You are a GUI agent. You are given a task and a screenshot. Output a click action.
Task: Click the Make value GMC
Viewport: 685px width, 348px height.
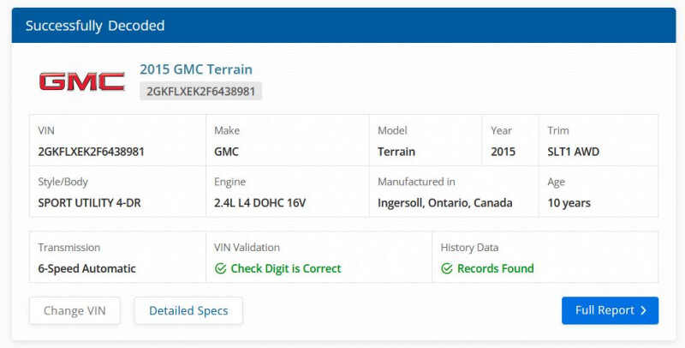pyautogui.click(x=226, y=152)
